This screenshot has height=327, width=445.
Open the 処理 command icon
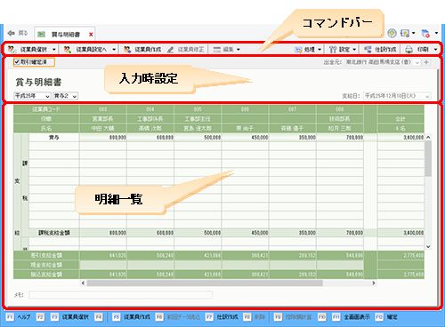tap(298, 50)
